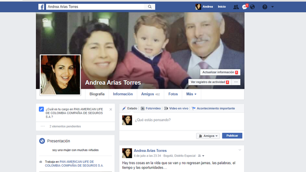This screenshot has height=172, width=306.
Task: Click the three-dots icon beside pending elements
Action: coord(43,126)
